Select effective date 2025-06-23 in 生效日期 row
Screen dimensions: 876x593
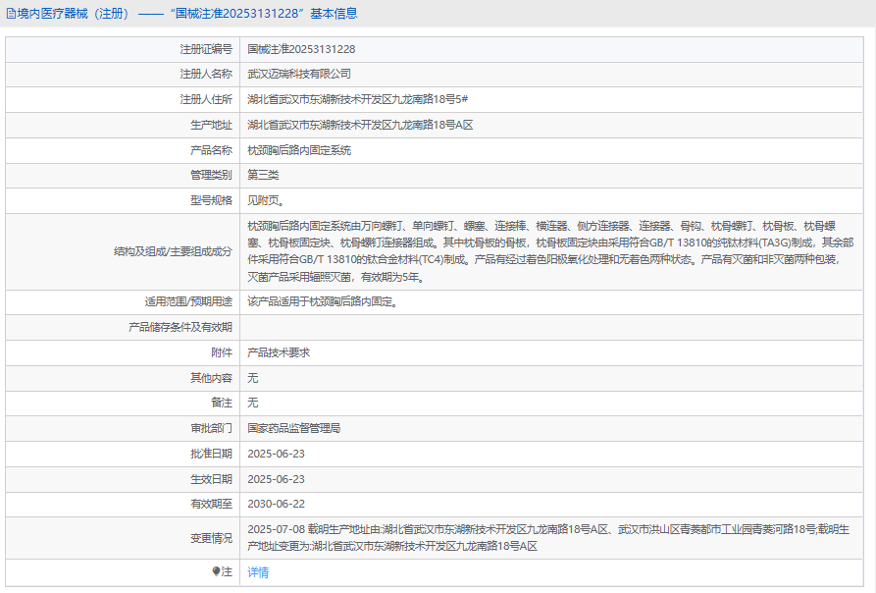tap(276, 479)
